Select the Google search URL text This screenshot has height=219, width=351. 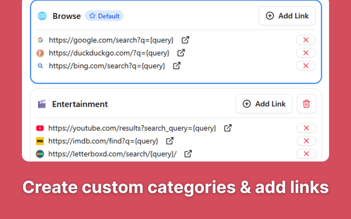pos(111,40)
